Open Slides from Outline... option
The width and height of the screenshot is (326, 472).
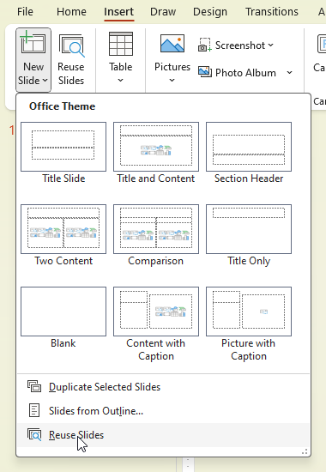coord(164,411)
